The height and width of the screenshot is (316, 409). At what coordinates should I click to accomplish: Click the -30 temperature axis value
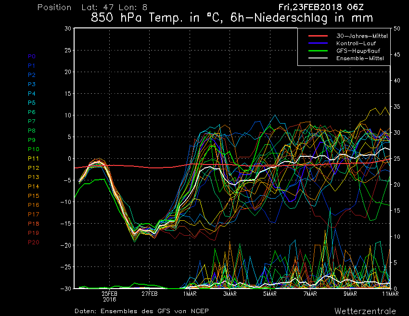(x=66, y=289)
